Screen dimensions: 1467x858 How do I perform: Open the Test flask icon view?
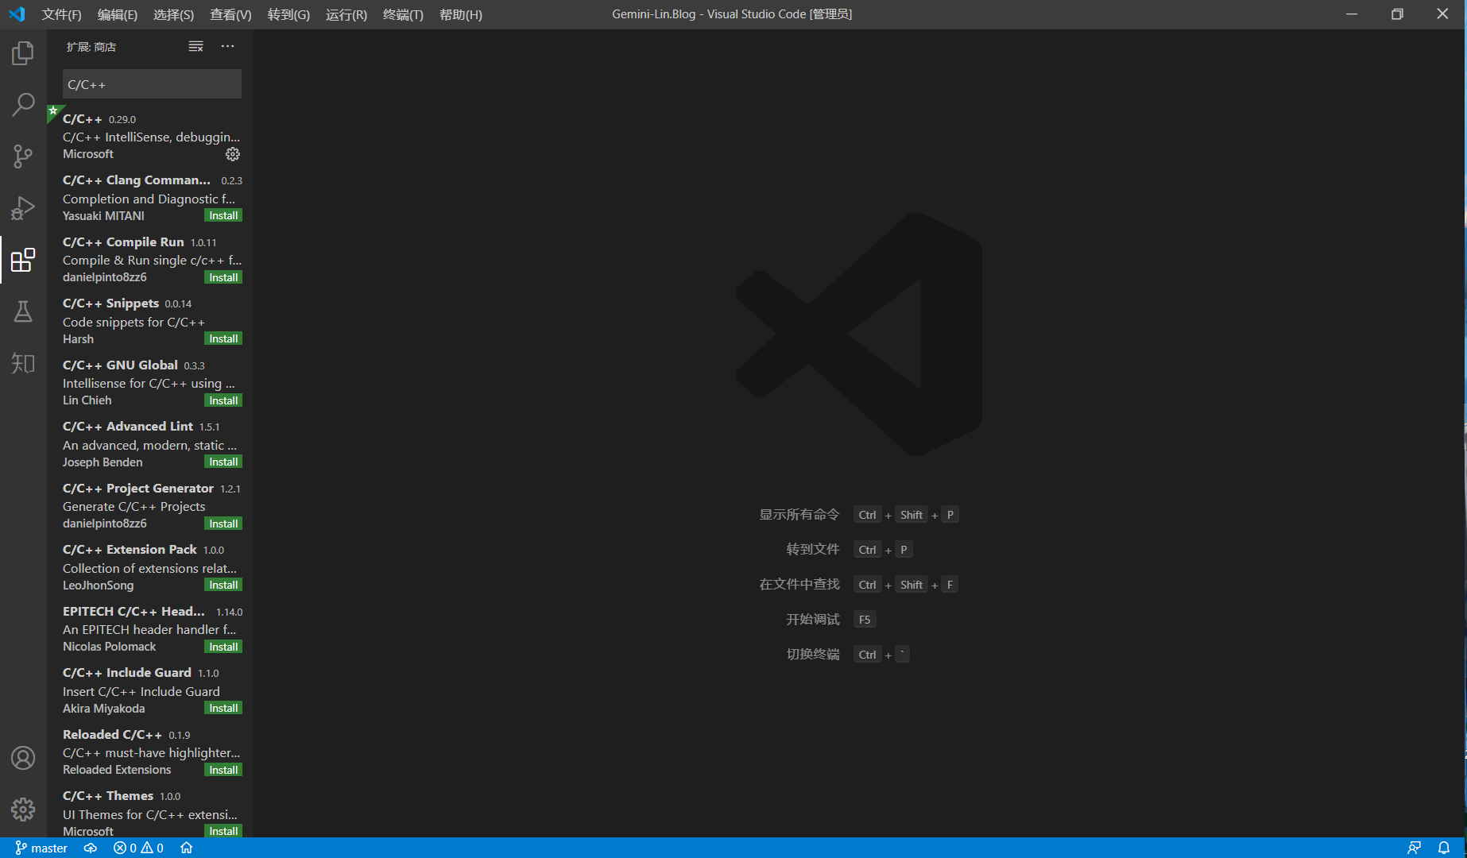point(23,311)
